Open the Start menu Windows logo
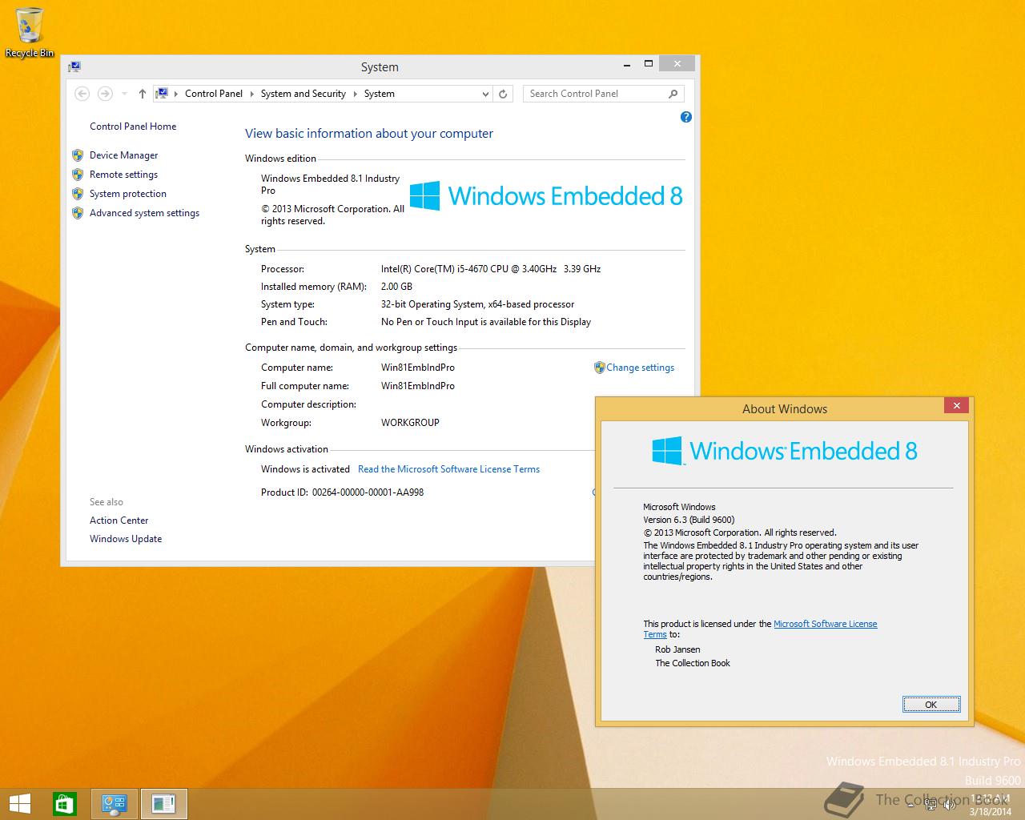The image size is (1025, 820). click(19, 803)
